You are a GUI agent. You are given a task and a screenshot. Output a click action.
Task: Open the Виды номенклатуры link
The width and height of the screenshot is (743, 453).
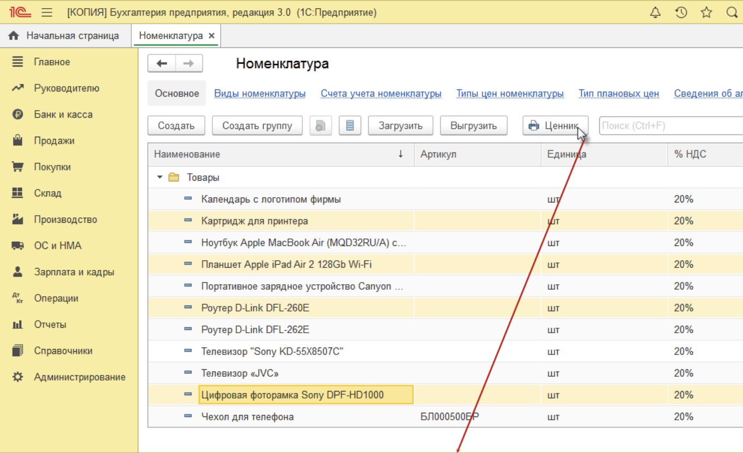(260, 94)
